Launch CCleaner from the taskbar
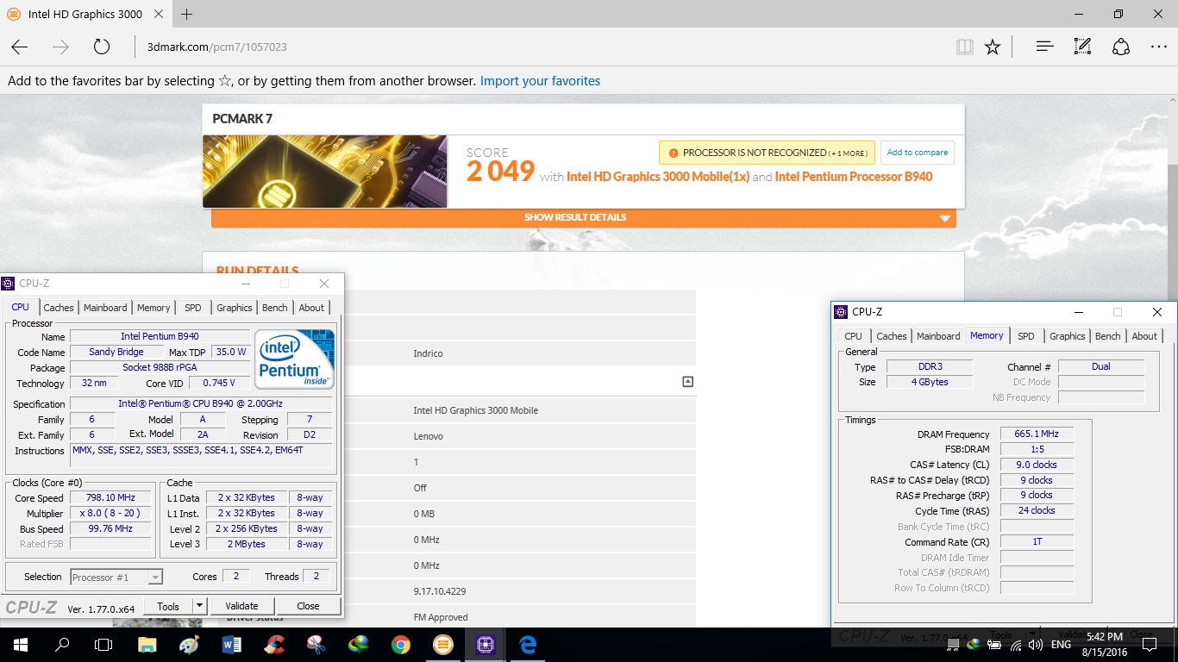Screen dimensions: 1178x662 (274, 644)
